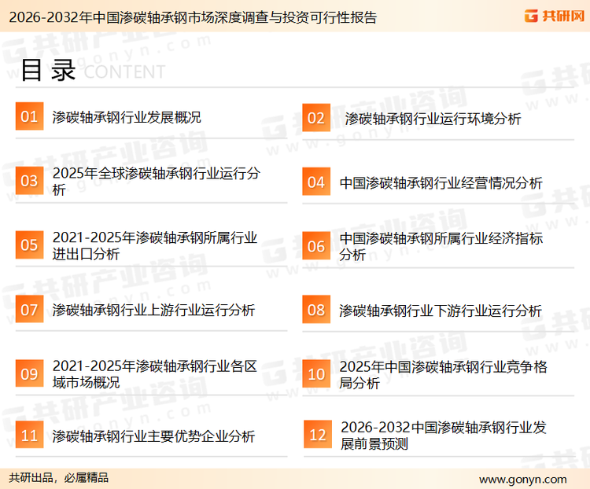Select the 04 chapter number badge
The image size is (590, 489).
[x=316, y=182]
